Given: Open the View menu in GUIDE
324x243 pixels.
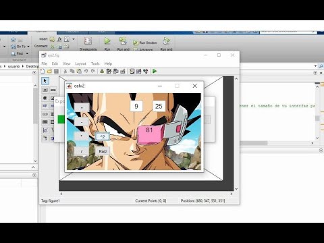Looking at the screenshot, I should (x=67, y=63).
